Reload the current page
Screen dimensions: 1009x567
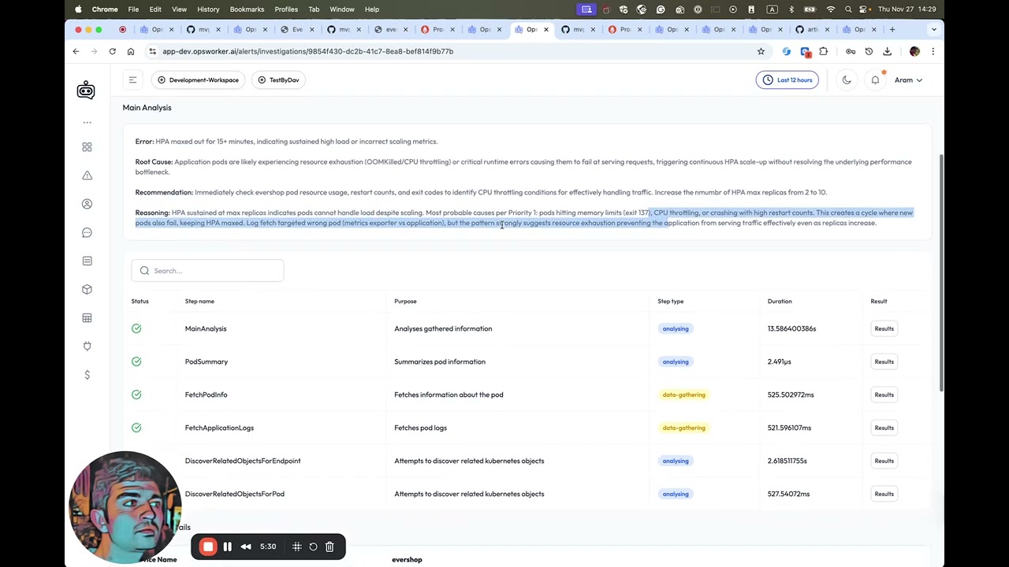[x=112, y=51]
